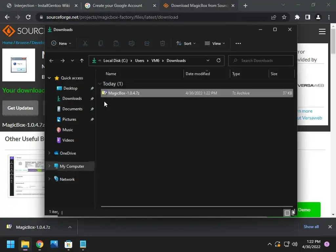This screenshot has width=336, height=252.
Task: Refresh the Downloads folder view
Action: pyautogui.click(x=218, y=60)
